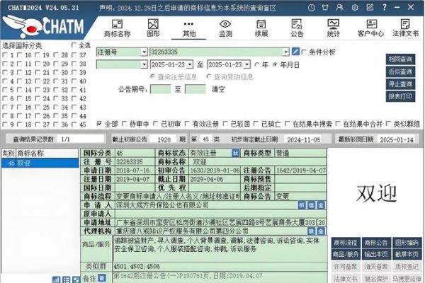Click the 商品/服务 dark button

[x=346, y=254]
